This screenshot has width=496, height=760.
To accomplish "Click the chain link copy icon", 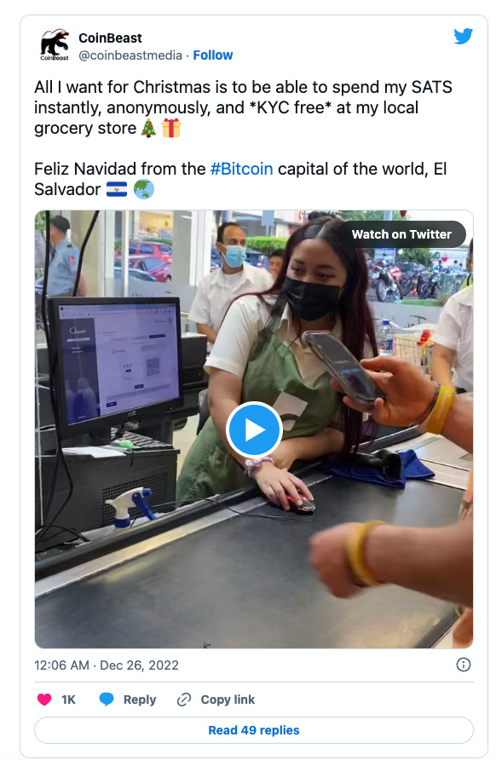I will [x=184, y=700].
